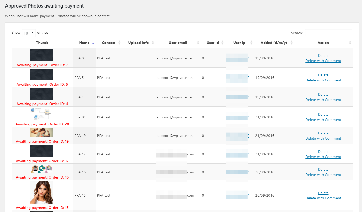The height and width of the screenshot is (212, 362).
Task: Delete with Comment the PFA 19 entry
Action: click(323, 138)
